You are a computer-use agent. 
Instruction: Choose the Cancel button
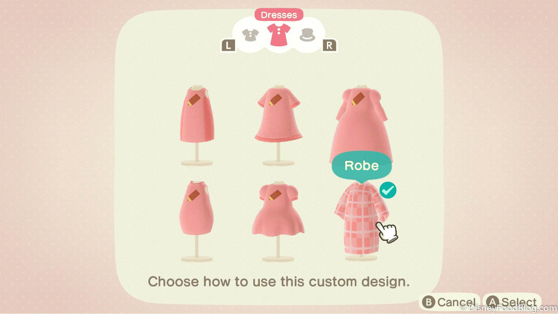click(x=449, y=302)
